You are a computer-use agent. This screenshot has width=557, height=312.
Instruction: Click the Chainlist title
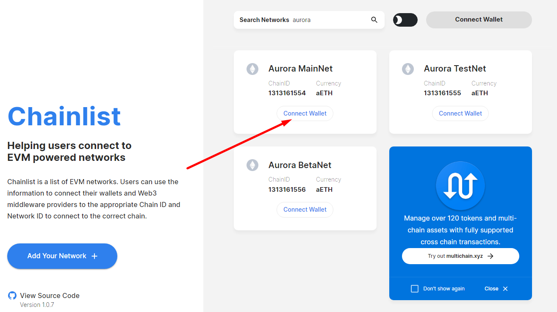64,116
